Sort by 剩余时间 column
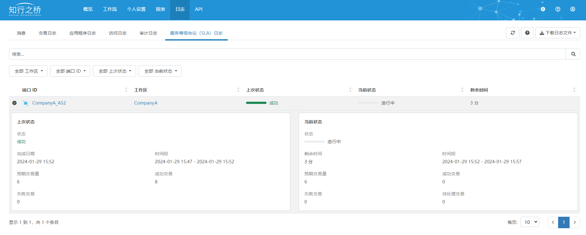This screenshot has height=235, width=586. [x=574, y=90]
